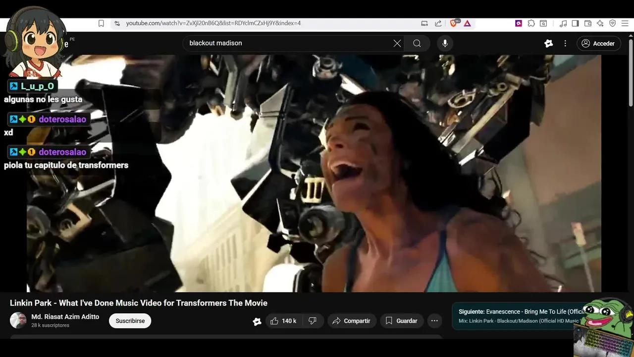Like the video with 140 k

[283, 321]
